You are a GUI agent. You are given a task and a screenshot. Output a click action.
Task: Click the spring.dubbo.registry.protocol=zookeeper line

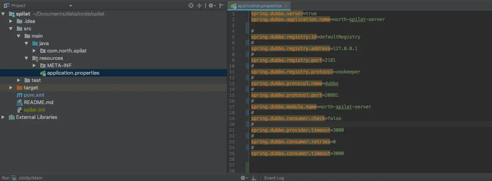306,72
